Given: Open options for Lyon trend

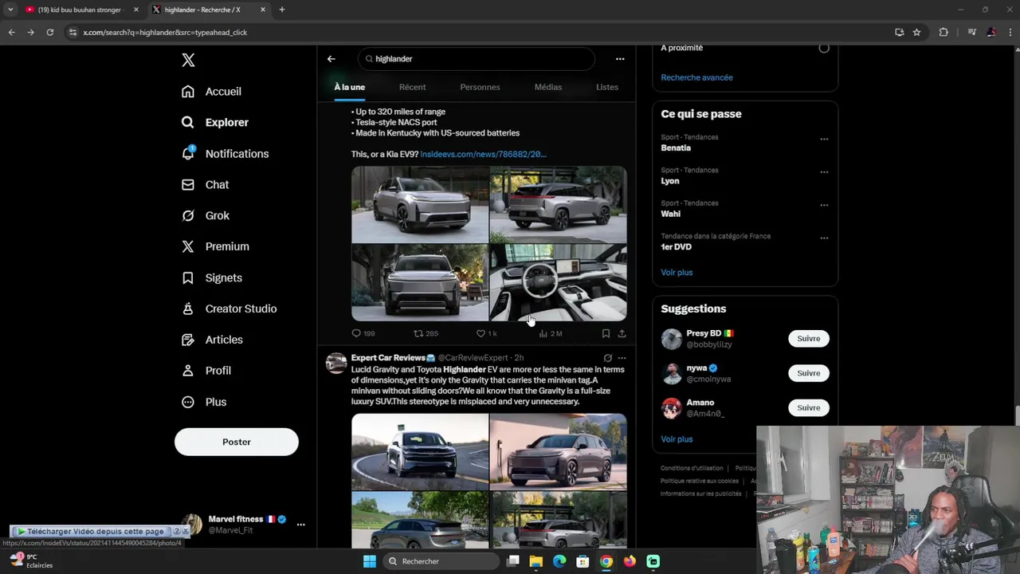Looking at the screenshot, I should click(824, 171).
